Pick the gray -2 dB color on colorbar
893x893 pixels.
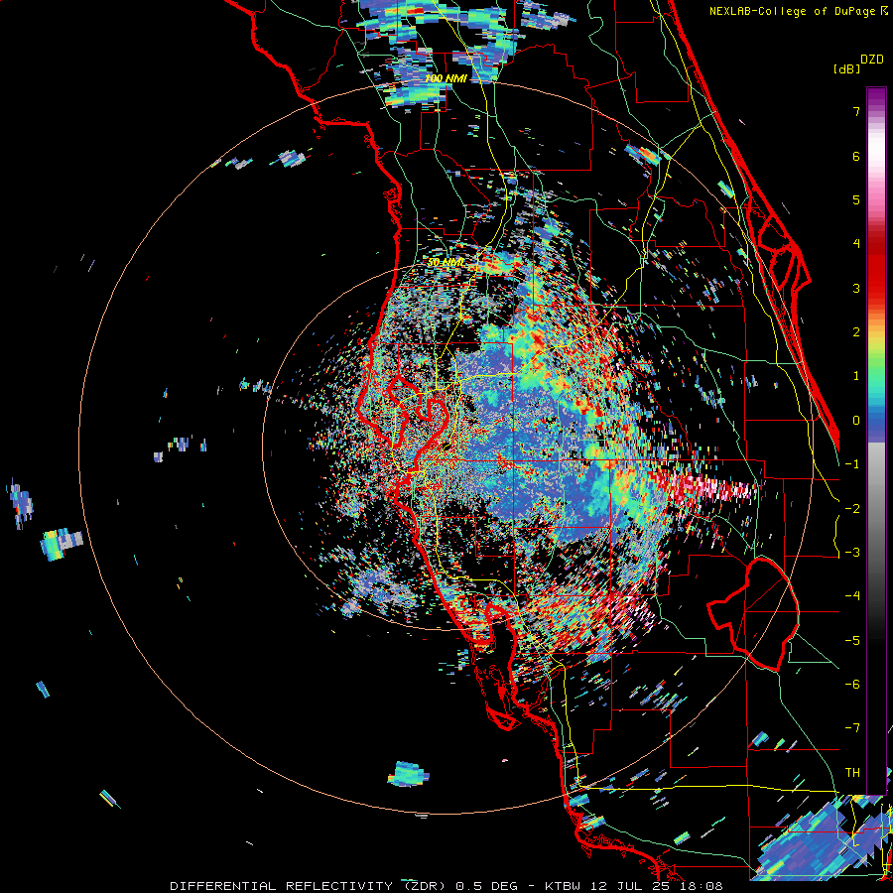(876, 508)
